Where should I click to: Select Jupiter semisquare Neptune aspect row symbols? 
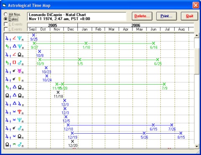(15, 38)
